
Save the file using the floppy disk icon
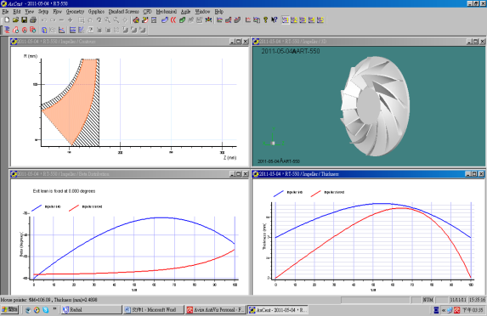pyautogui.click(x=24, y=20)
